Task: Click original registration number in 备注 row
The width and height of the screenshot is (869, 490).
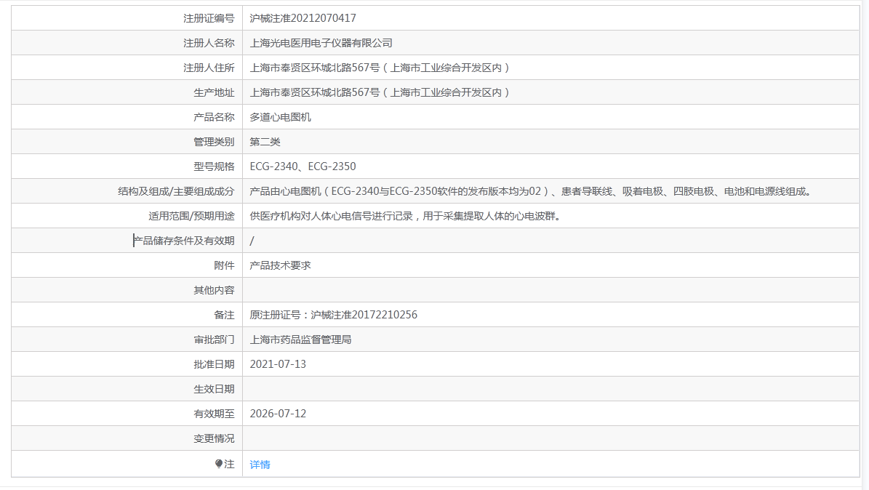Action: tap(333, 315)
